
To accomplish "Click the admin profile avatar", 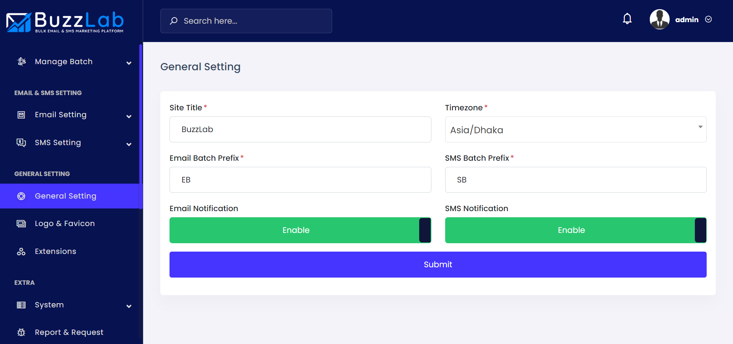I will [x=659, y=19].
